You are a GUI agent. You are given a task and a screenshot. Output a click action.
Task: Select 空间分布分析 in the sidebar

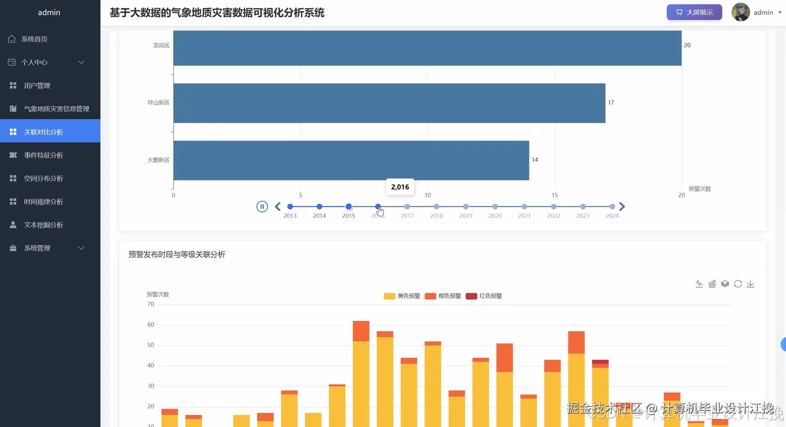[x=50, y=178]
